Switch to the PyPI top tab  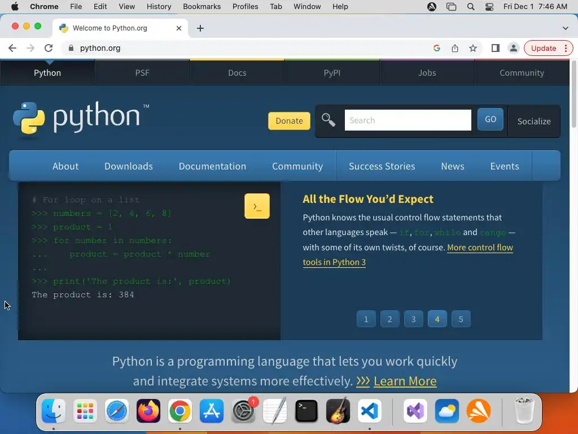click(332, 73)
